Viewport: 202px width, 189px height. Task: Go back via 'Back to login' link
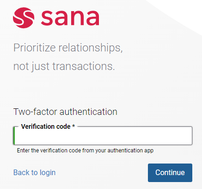[34, 172]
